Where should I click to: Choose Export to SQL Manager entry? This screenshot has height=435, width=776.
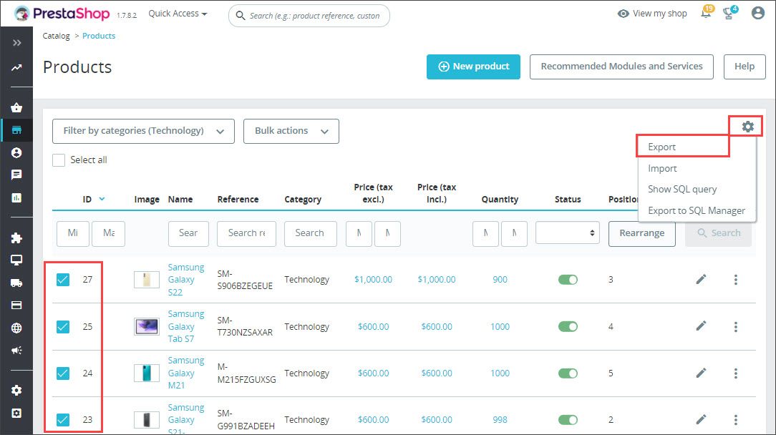point(697,210)
